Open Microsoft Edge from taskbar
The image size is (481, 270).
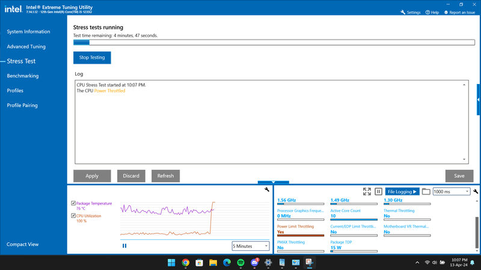(227, 263)
